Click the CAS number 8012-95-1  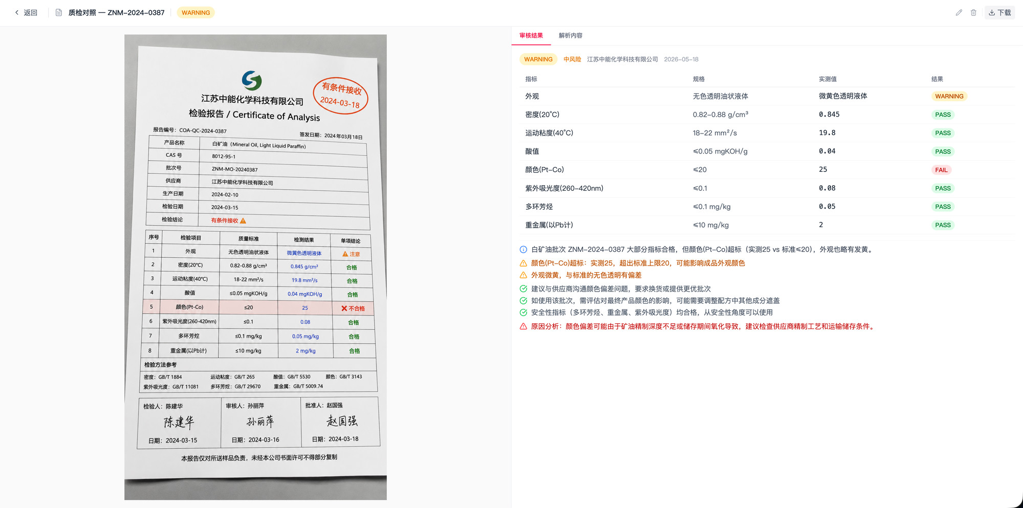[x=224, y=157]
